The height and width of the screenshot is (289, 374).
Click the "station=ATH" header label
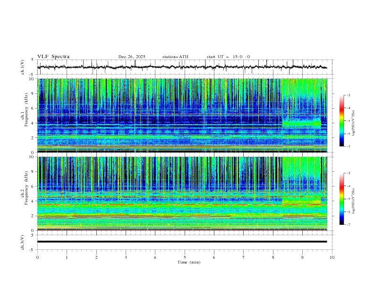coord(175,57)
